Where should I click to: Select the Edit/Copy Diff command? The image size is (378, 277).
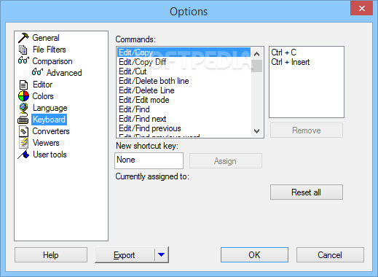pos(184,62)
